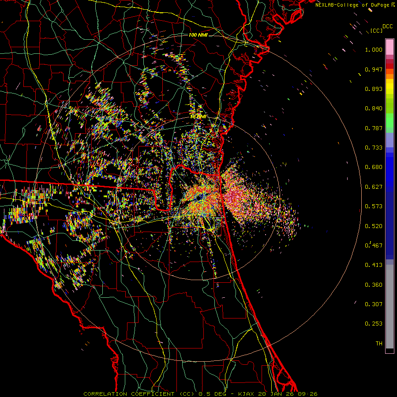Screen dimensions: 397x397
Task: Select the 1.000 scale value
Action: 374,49
